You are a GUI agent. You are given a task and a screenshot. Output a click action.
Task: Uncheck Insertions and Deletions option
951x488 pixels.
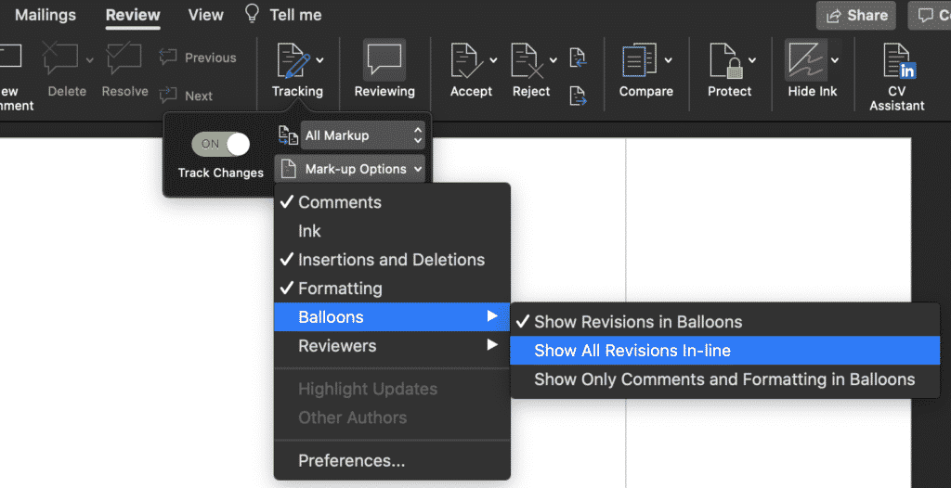click(x=392, y=260)
